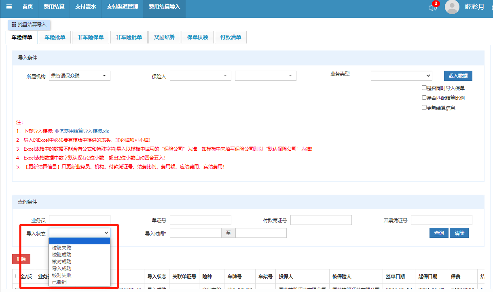Go to 支付渠道管理 in top navigation
The image size is (493, 292).
[x=122, y=7]
